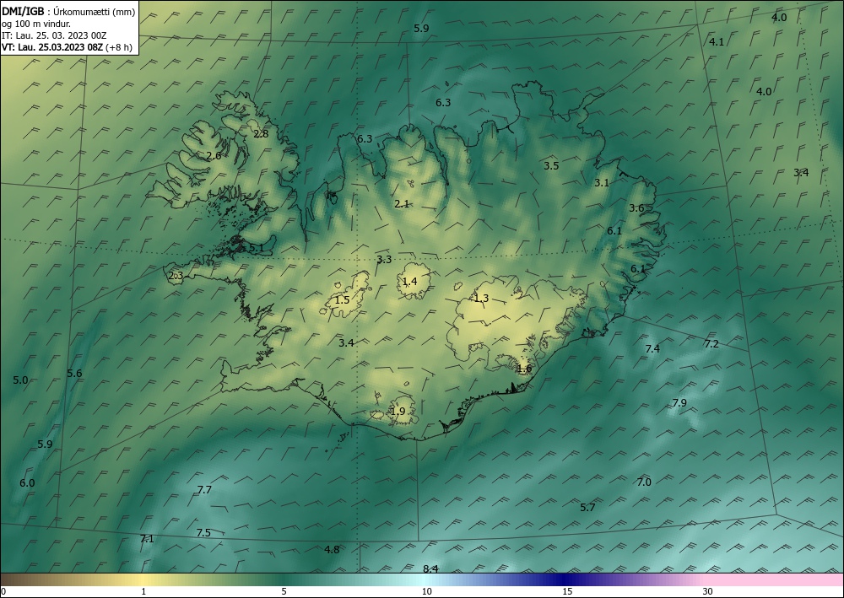
Task: Click the 3.6 value label
Action: pyautogui.click(x=636, y=208)
